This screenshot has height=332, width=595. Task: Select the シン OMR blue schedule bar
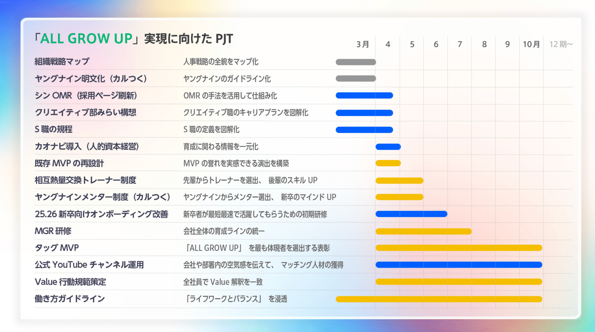coord(364,96)
